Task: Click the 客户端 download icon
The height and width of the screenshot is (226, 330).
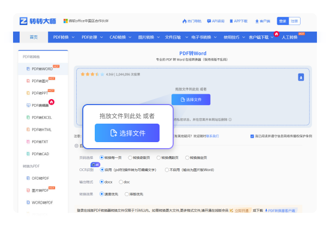Action: 256,21
